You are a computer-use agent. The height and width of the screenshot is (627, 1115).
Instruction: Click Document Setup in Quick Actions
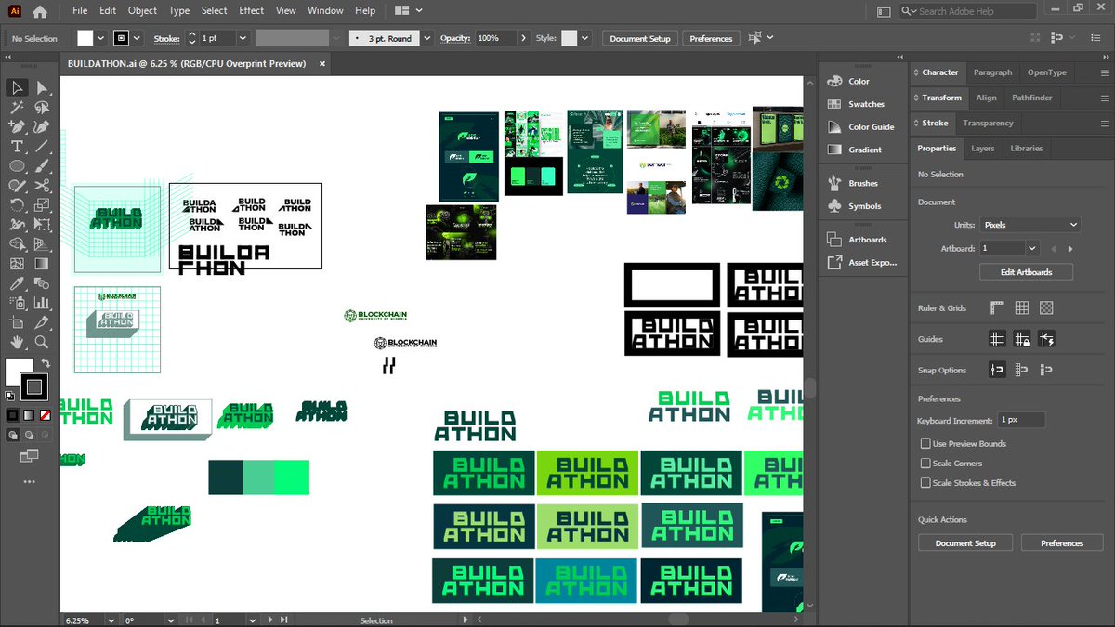[965, 543]
